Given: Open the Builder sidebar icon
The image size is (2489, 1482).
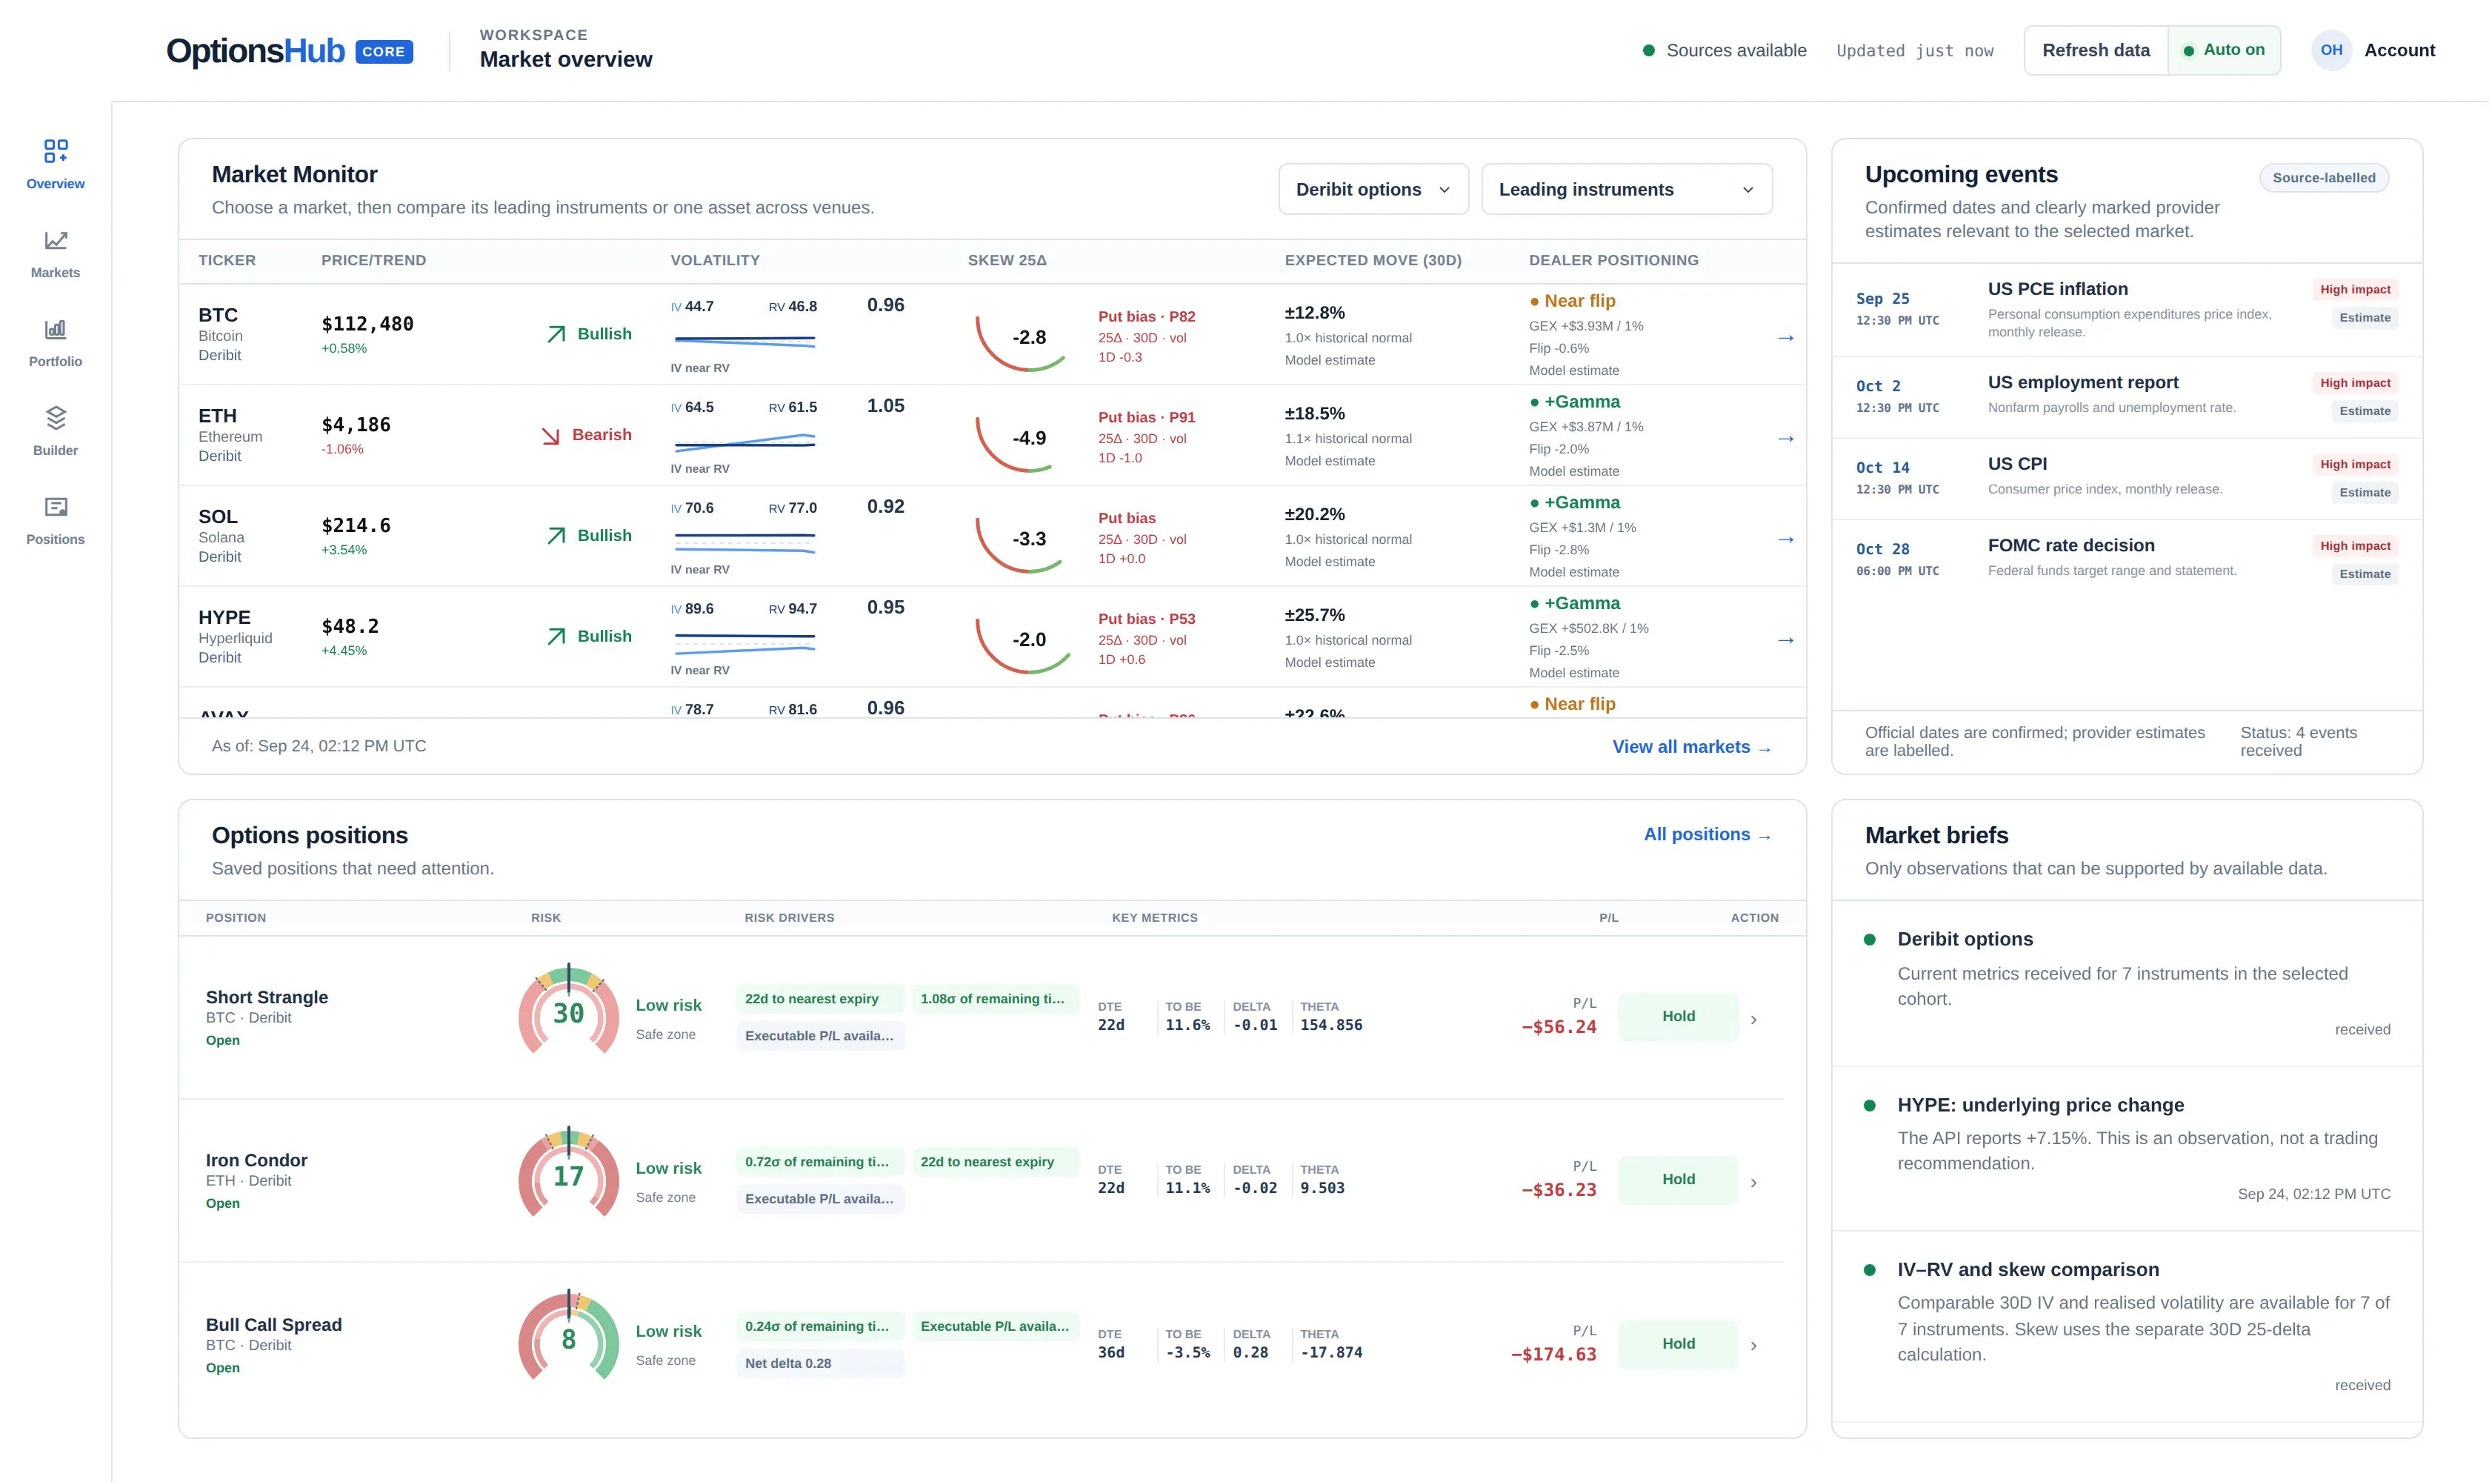Looking at the screenshot, I should coord(56,417).
